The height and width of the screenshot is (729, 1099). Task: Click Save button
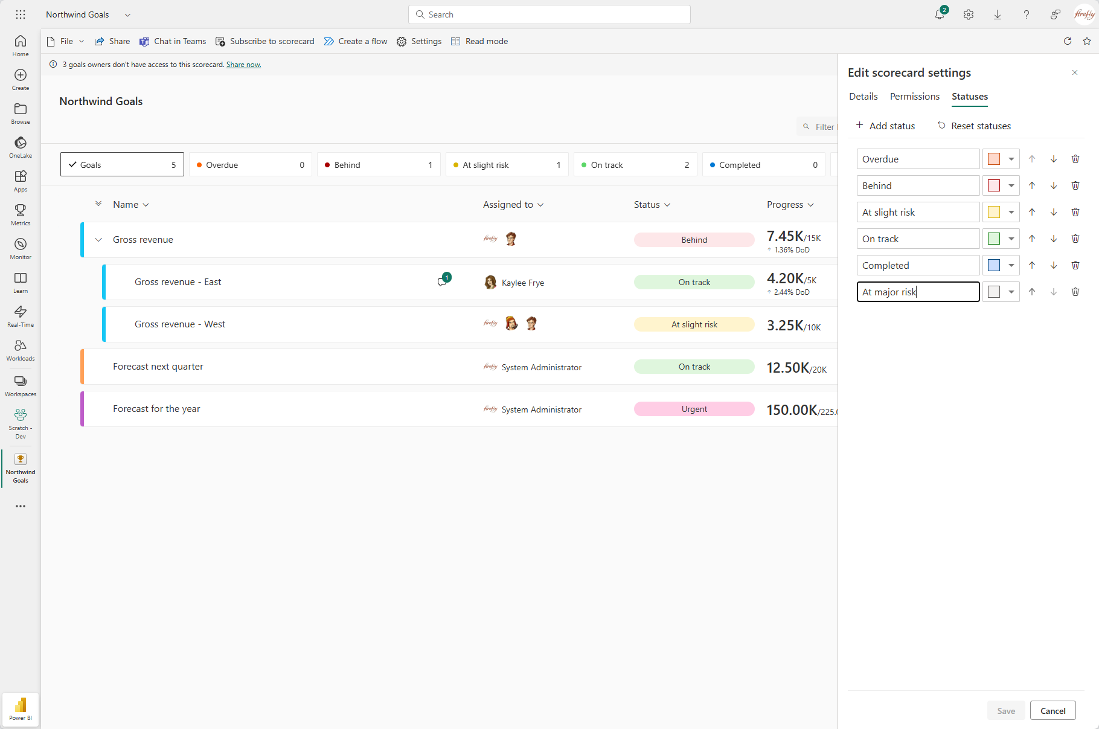pos(1006,711)
